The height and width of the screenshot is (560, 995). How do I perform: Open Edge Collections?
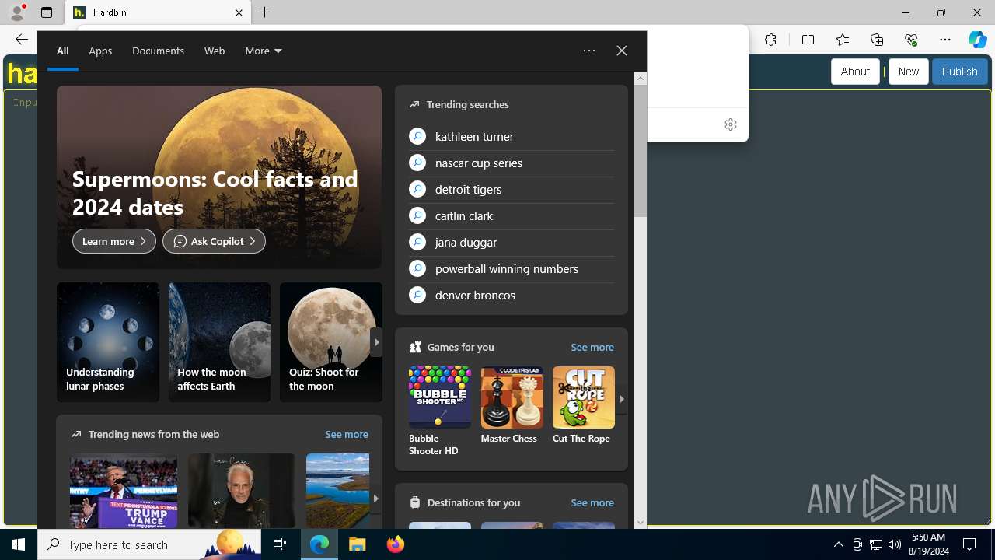click(877, 40)
